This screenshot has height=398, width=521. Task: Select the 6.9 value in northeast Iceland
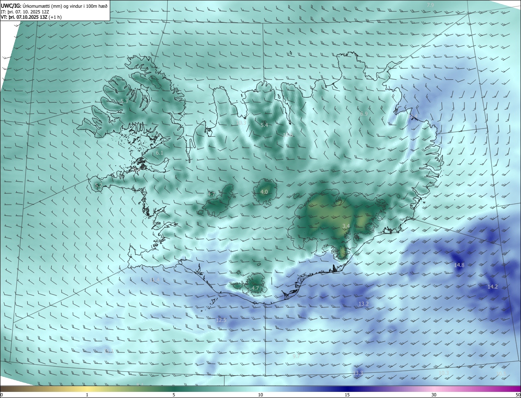tap(364, 114)
